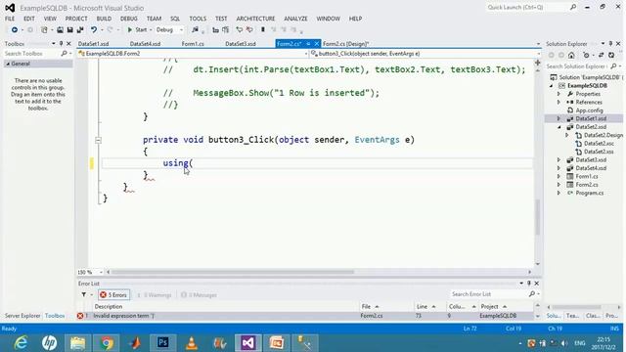Collapse the DataSet2.xsd node
This screenshot has width=626, height=352.
click(x=559, y=127)
